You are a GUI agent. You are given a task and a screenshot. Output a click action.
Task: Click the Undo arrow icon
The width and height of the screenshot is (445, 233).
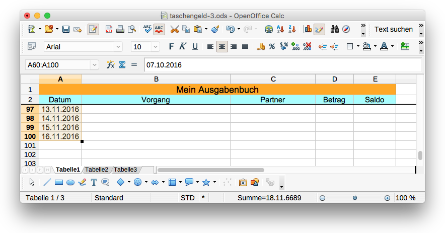coord(230,29)
